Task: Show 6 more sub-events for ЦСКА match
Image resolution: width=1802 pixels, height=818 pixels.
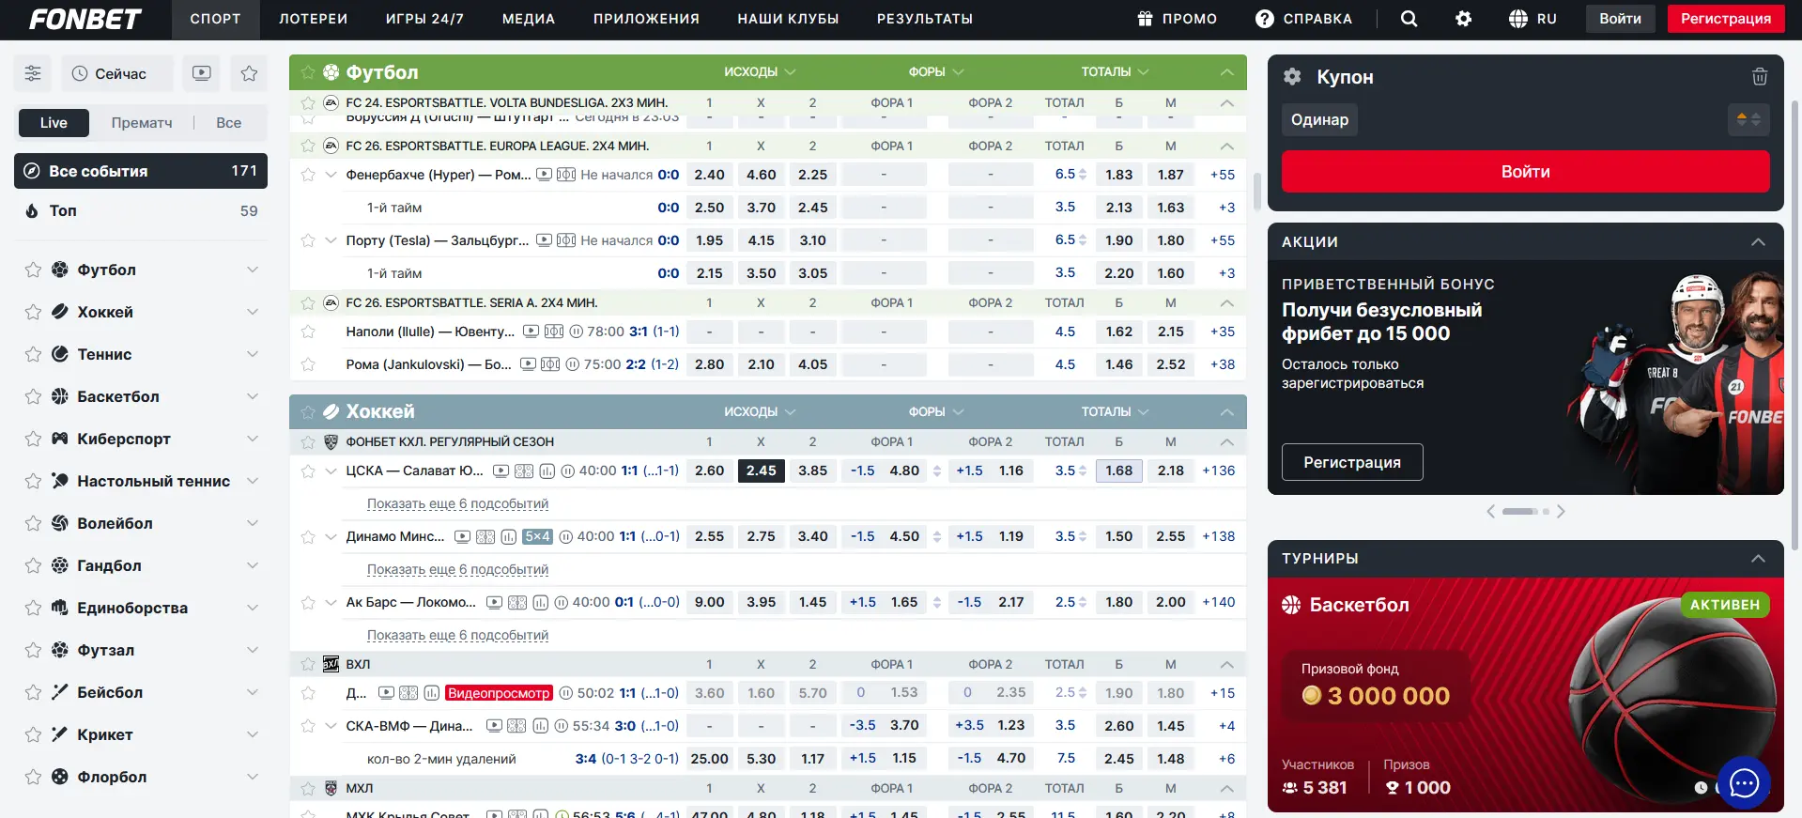Action: coord(457,504)
